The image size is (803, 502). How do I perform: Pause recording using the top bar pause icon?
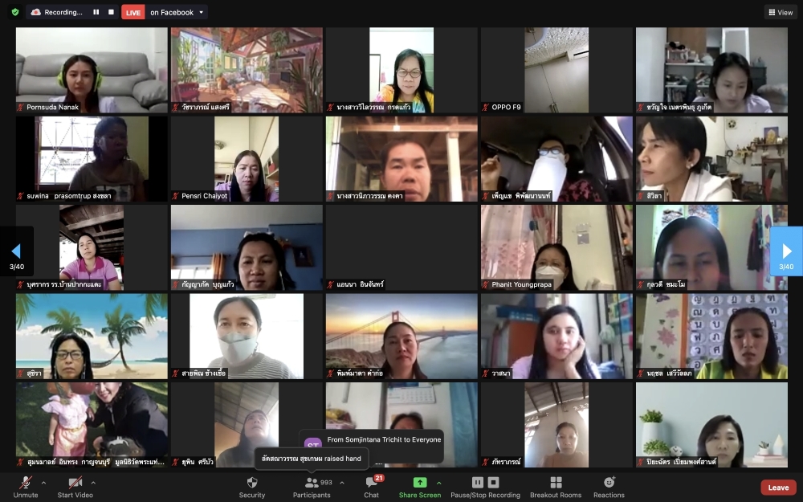(x=96, y=12)
